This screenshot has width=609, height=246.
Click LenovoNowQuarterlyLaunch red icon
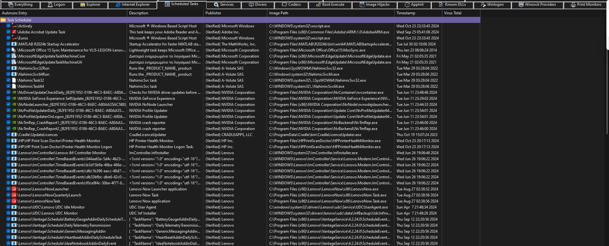pos(14,195)
